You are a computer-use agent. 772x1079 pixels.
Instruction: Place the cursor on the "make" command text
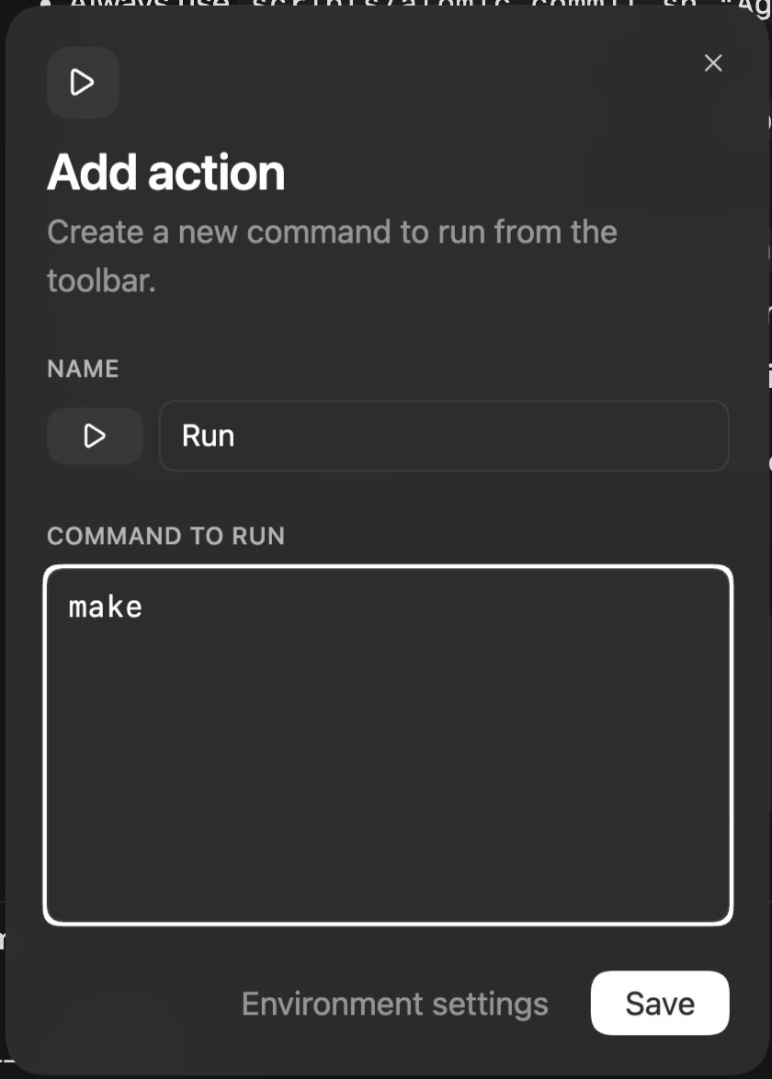coord(106,608)
